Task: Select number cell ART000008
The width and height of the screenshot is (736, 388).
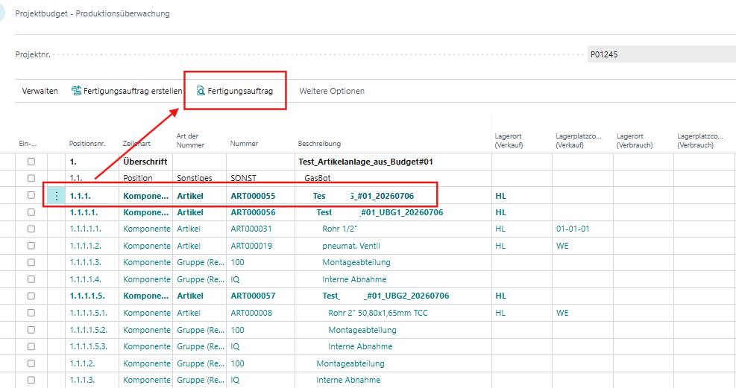Action: 251,313
